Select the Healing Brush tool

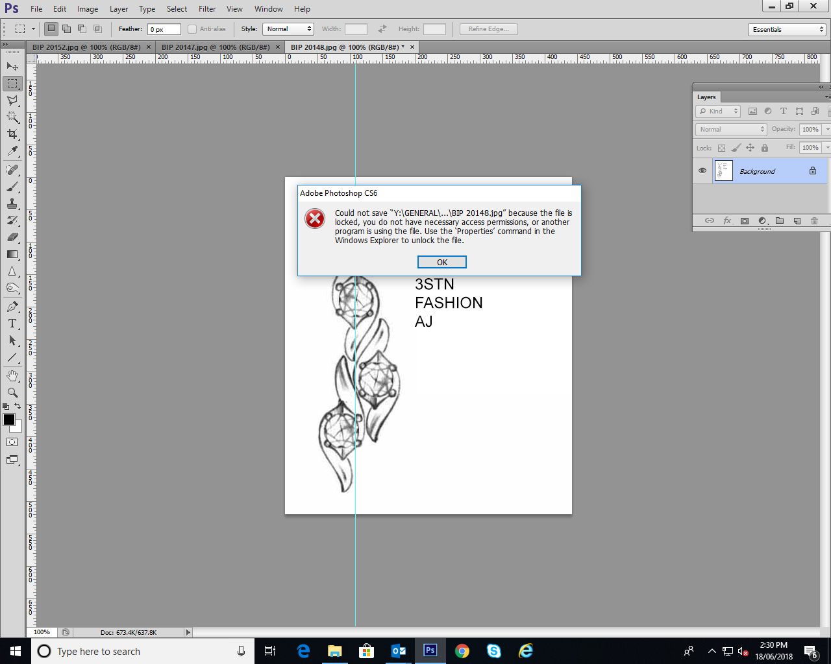tap(12, 170)
